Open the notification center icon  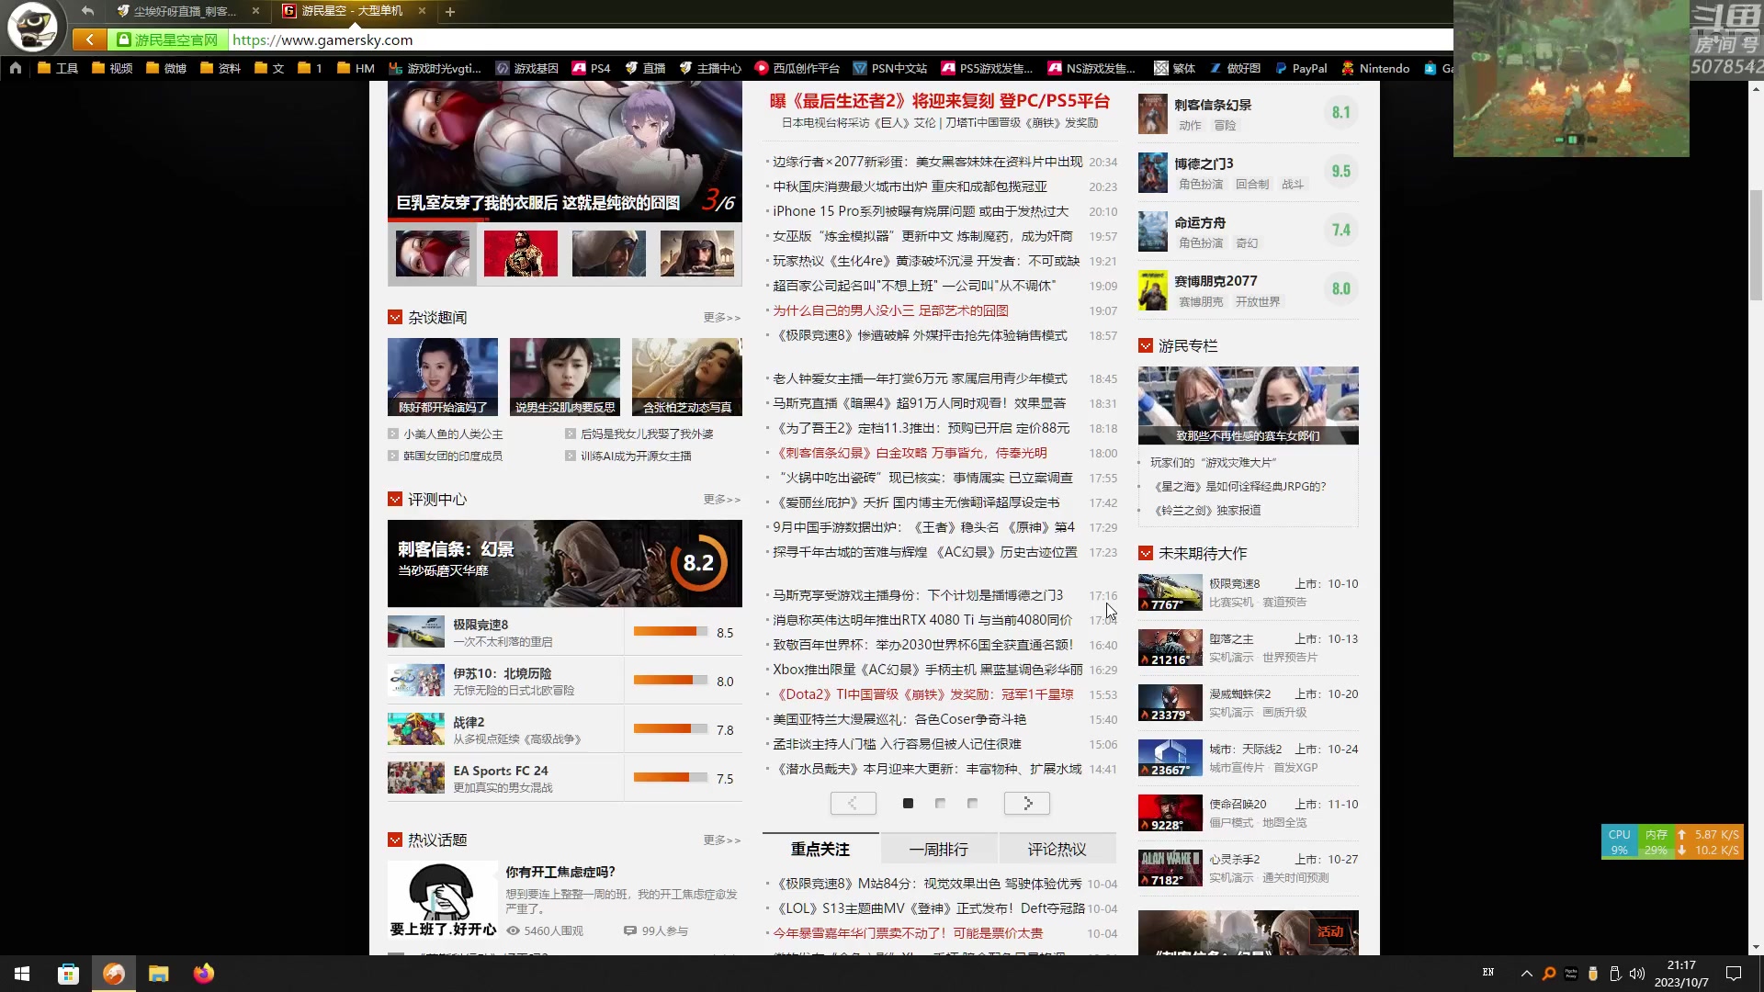pyautogui.click(x=1734, y=974)
